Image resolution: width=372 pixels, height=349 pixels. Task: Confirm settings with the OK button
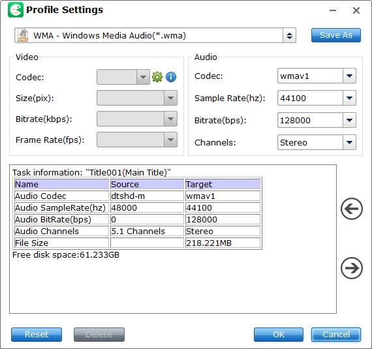tap(279, 335)
